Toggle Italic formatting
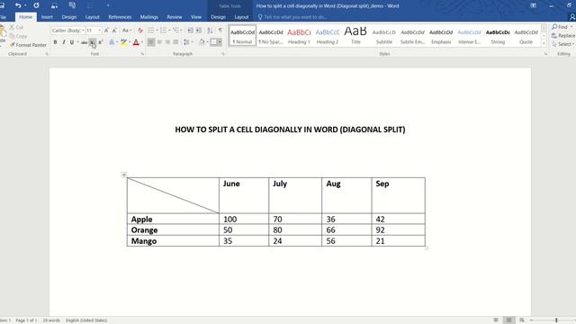 click(x=64, y=42)
